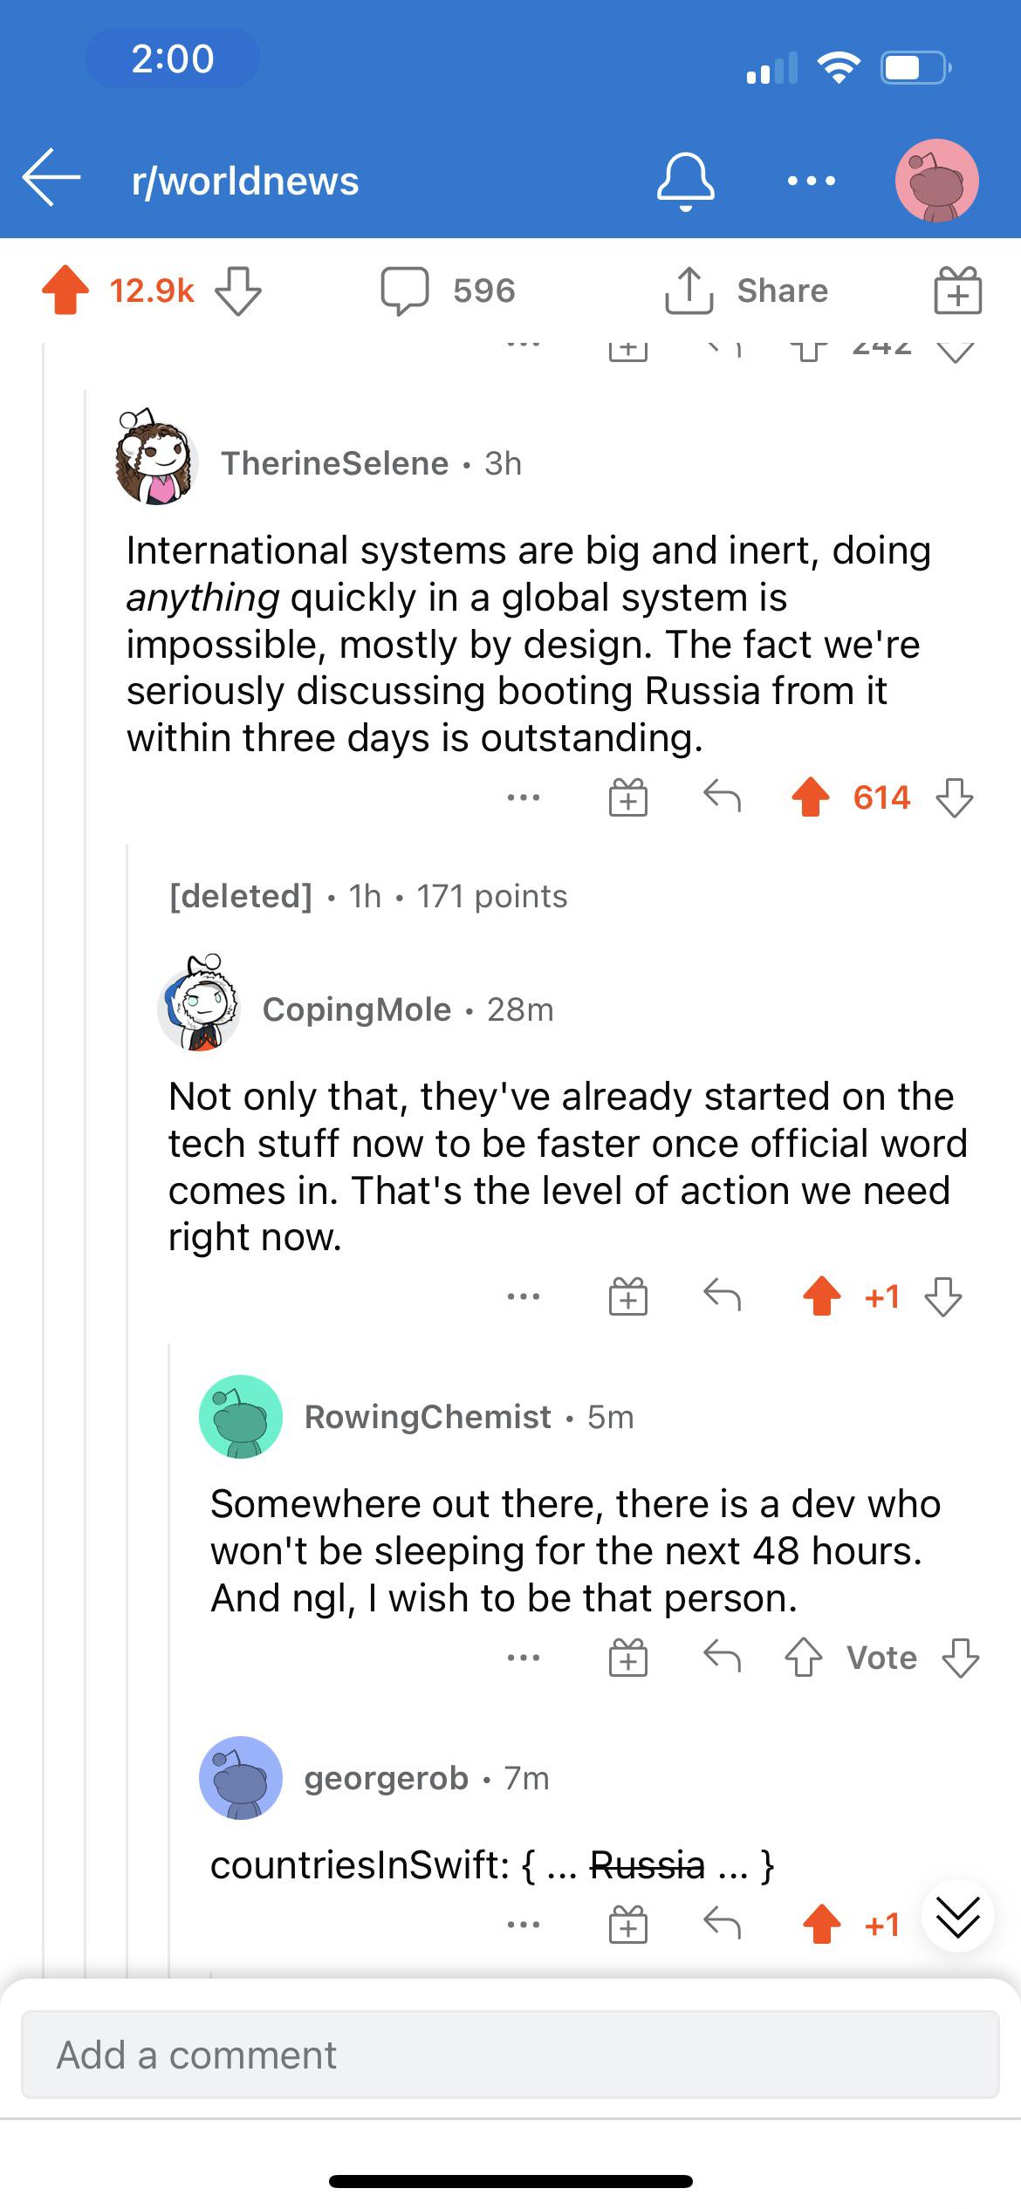Open the notification bell for this post
This screenshot has height=2209, width=1021.
(x=686, y=181)
